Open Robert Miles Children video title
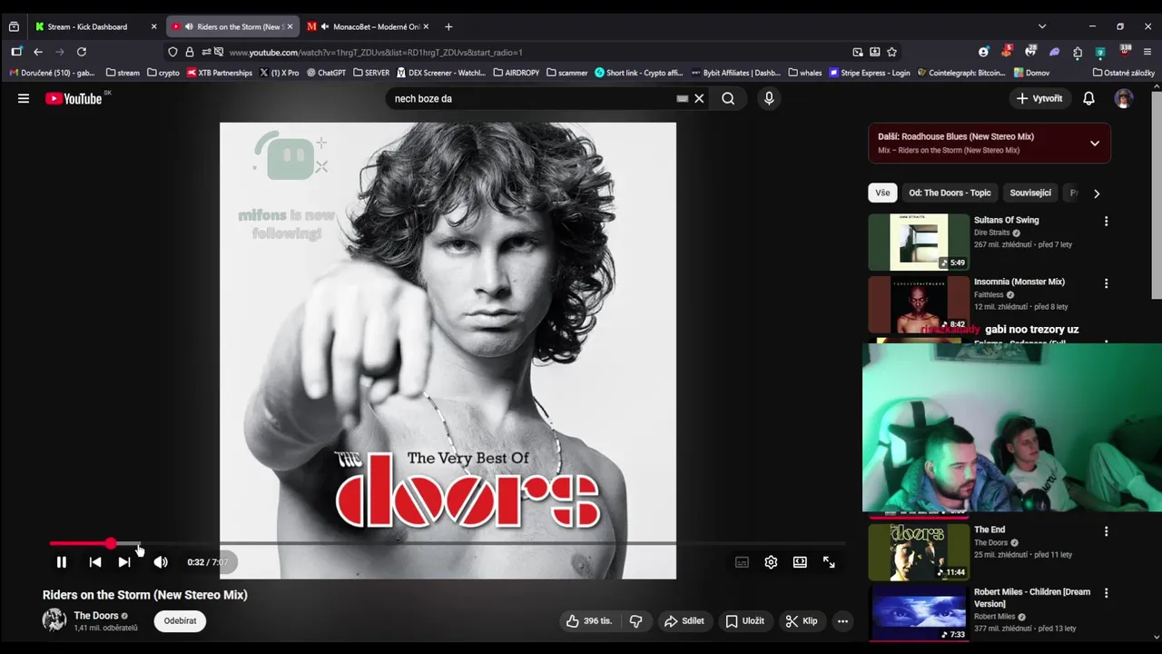The image size is (1162, 654). [1032, 598]
